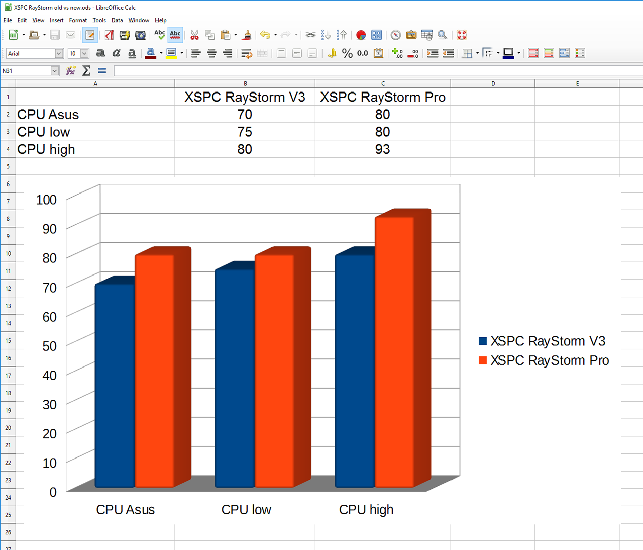Viewport: 643px width, 550px height.
Task: Open the Function Wizard
Action: click(x=71, y=71)
